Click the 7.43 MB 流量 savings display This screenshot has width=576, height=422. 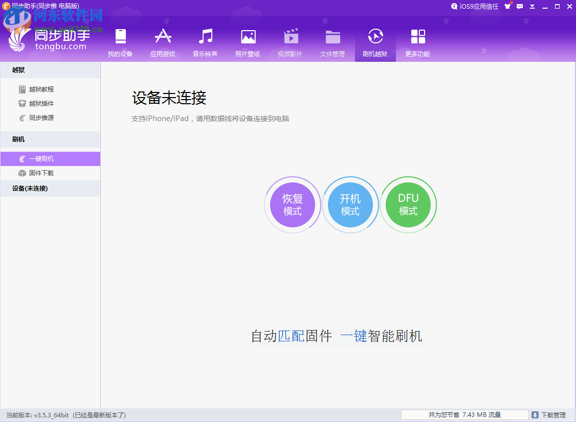pyautogui.click(x=464, y=414)
